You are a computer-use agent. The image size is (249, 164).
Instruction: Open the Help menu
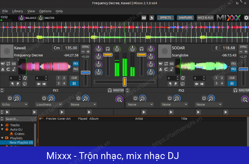tap(59, 11)
